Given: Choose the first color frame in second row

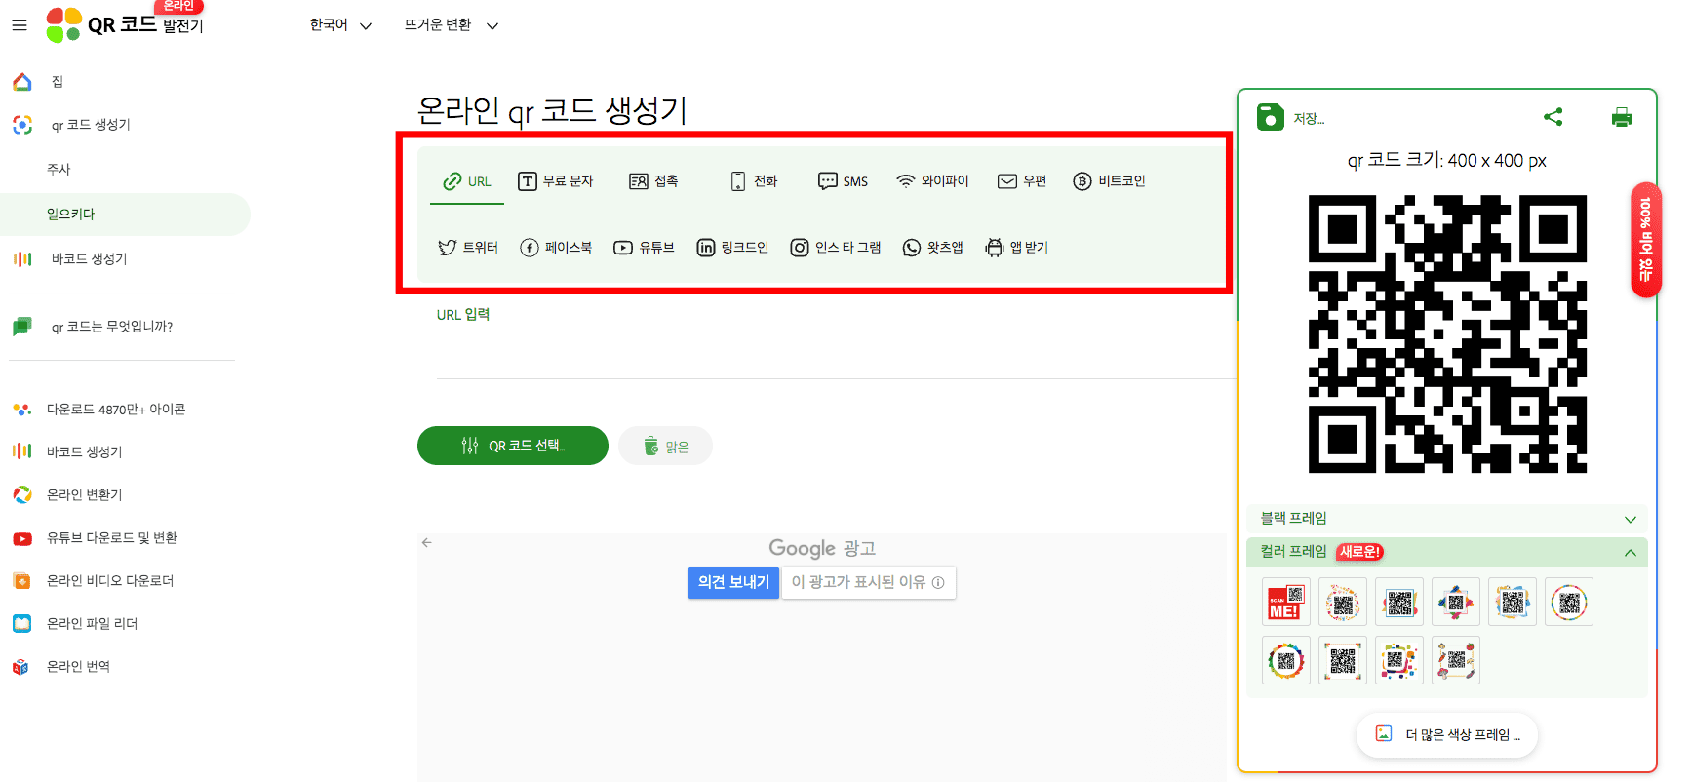Looking at the screenshot, I should [x=1286, y=660].
